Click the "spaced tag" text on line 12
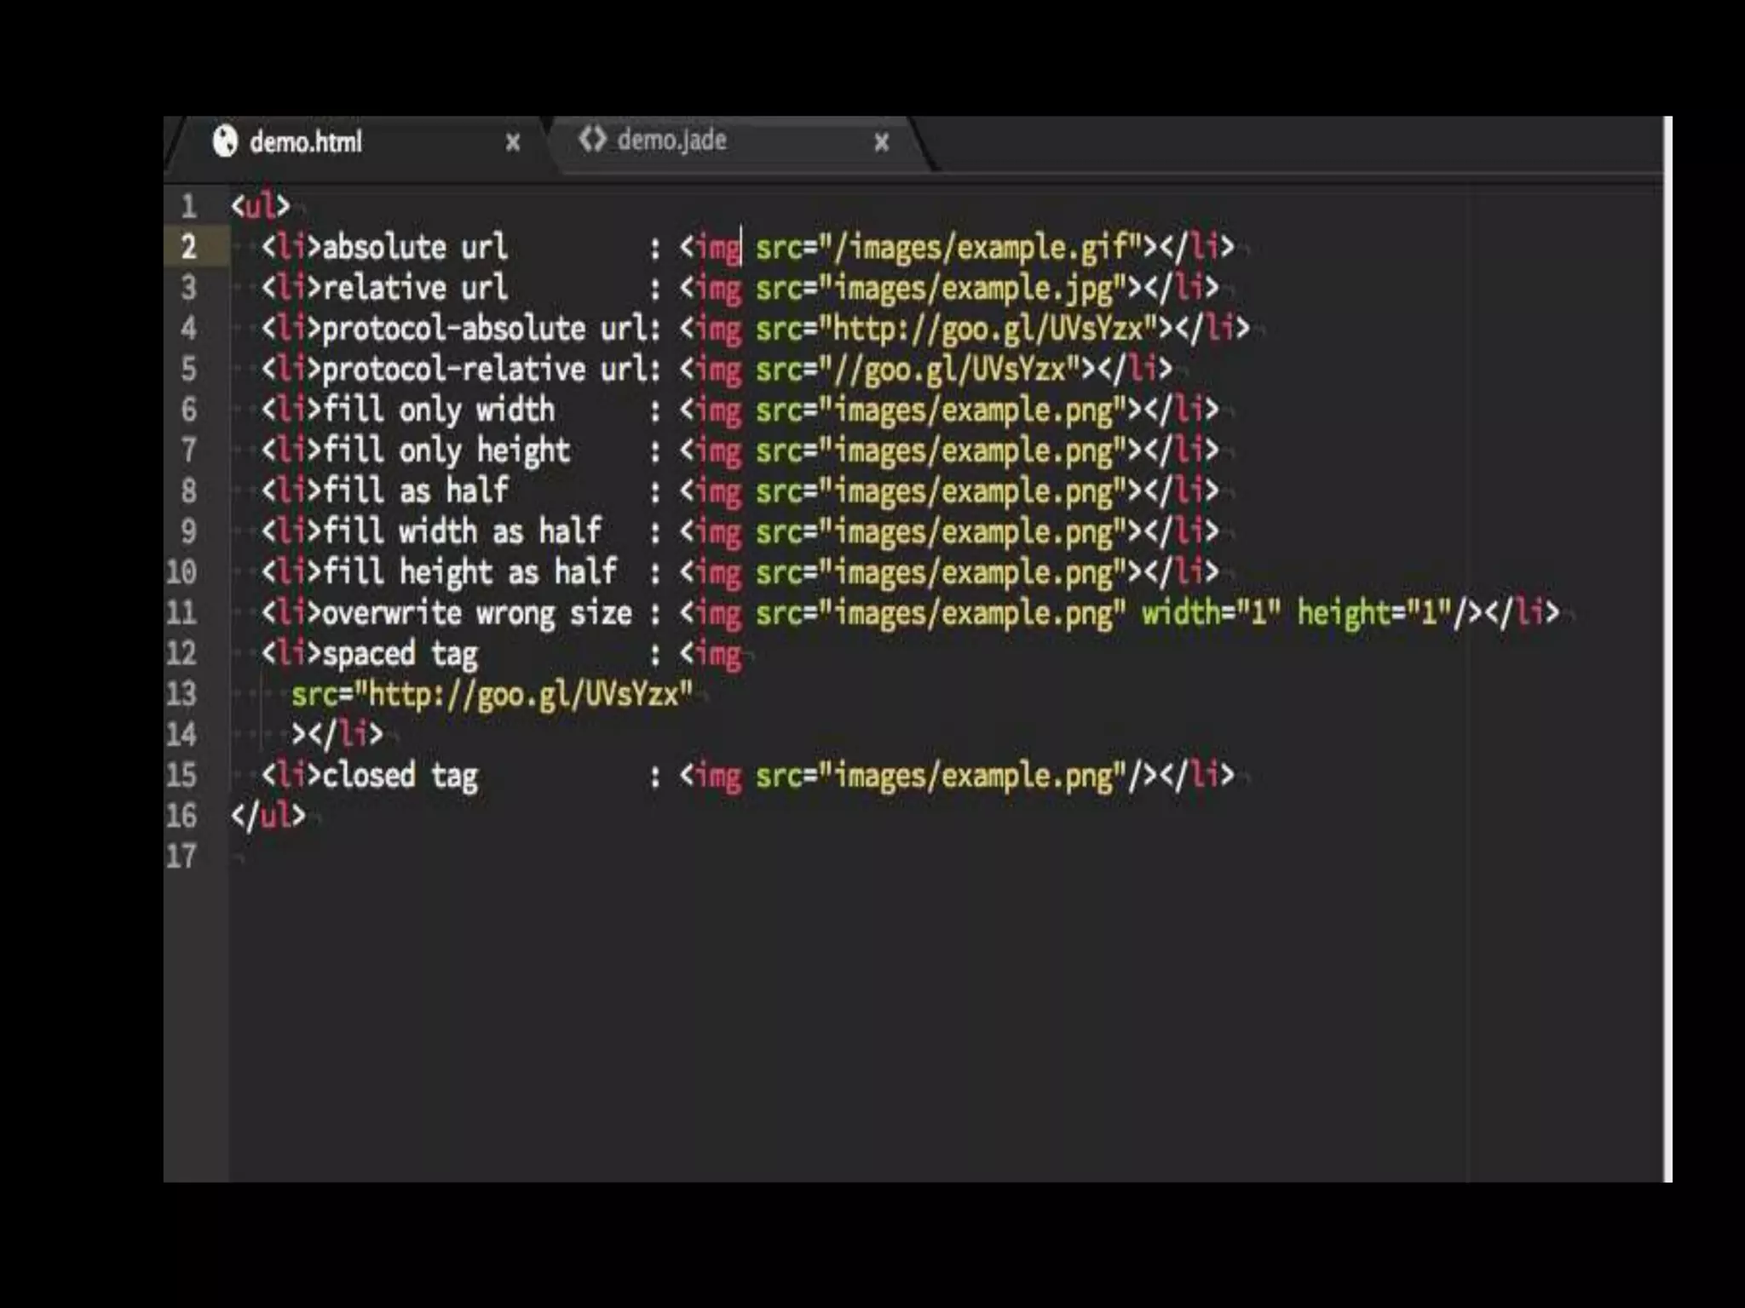This screenshot has height=1308, width=1745. (x=399, y=654)
